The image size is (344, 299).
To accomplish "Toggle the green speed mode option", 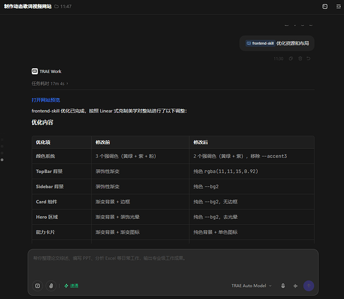I will coord(71,286).
